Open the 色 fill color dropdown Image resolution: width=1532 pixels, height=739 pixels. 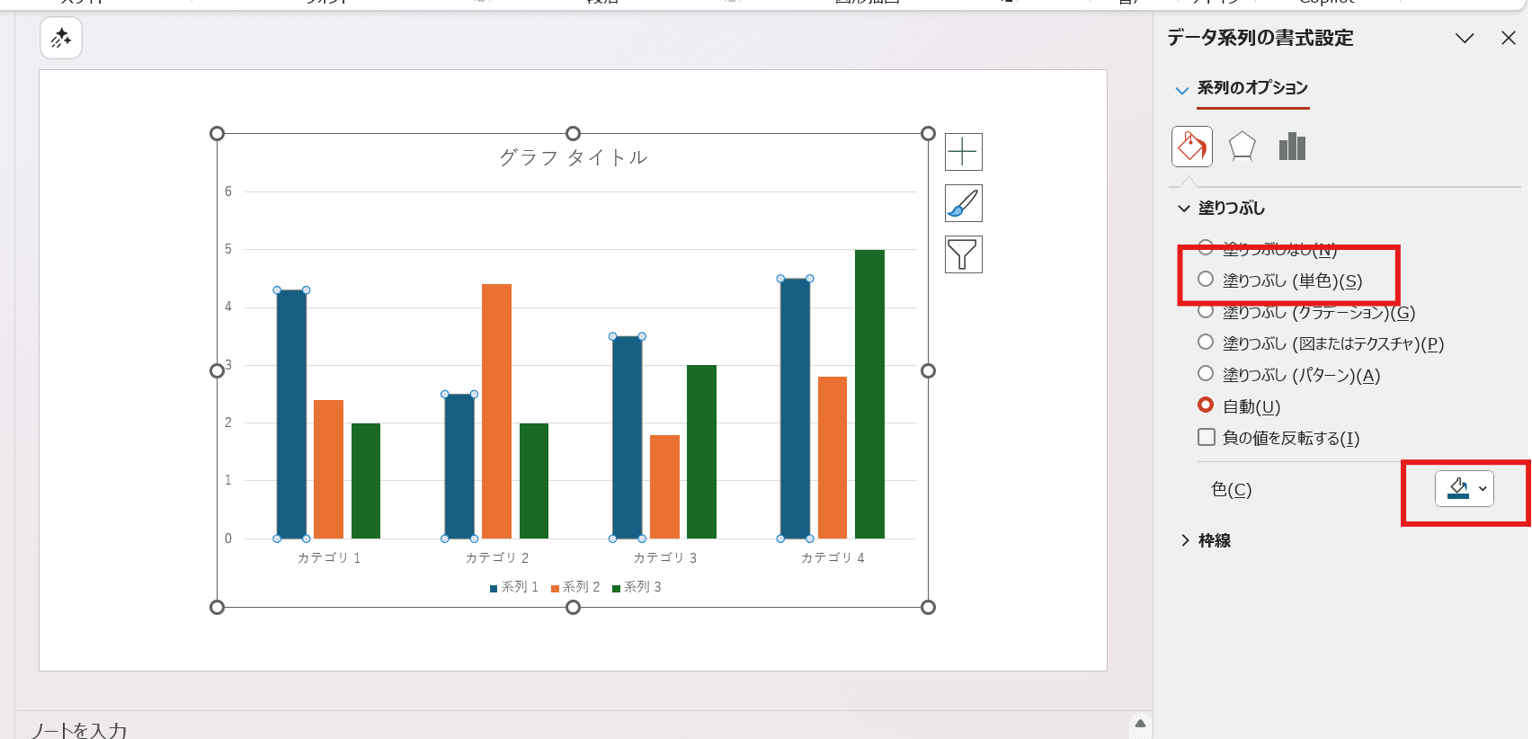coord(1465,489)
